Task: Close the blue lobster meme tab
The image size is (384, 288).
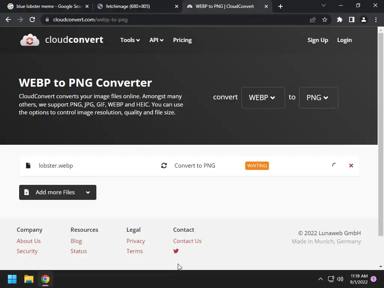Action: [87, 6]
